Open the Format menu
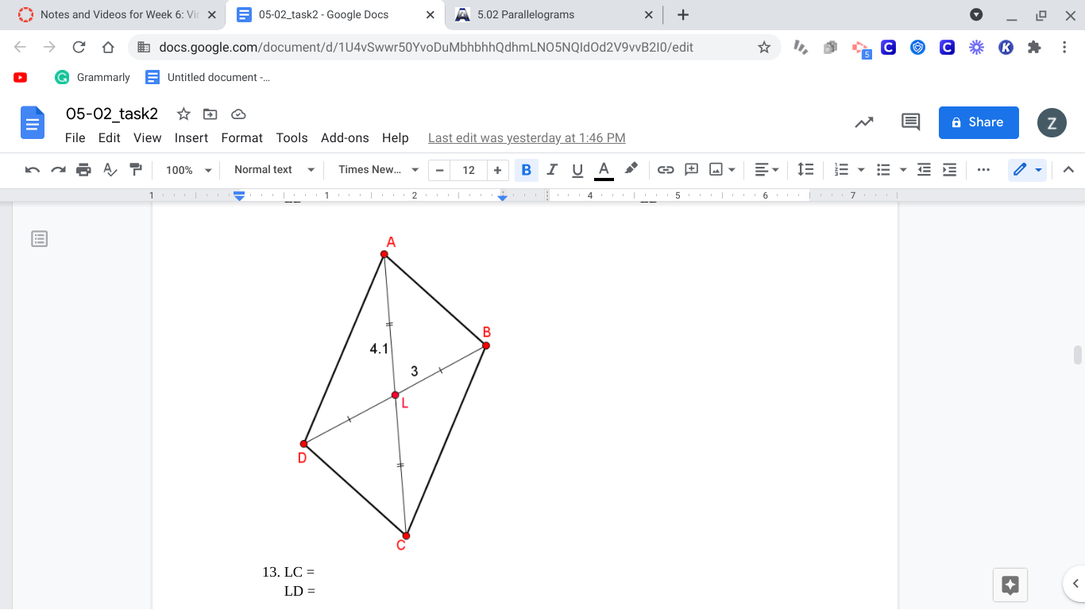The height and width of the screenshot is (610, 1085). point(241,137)
